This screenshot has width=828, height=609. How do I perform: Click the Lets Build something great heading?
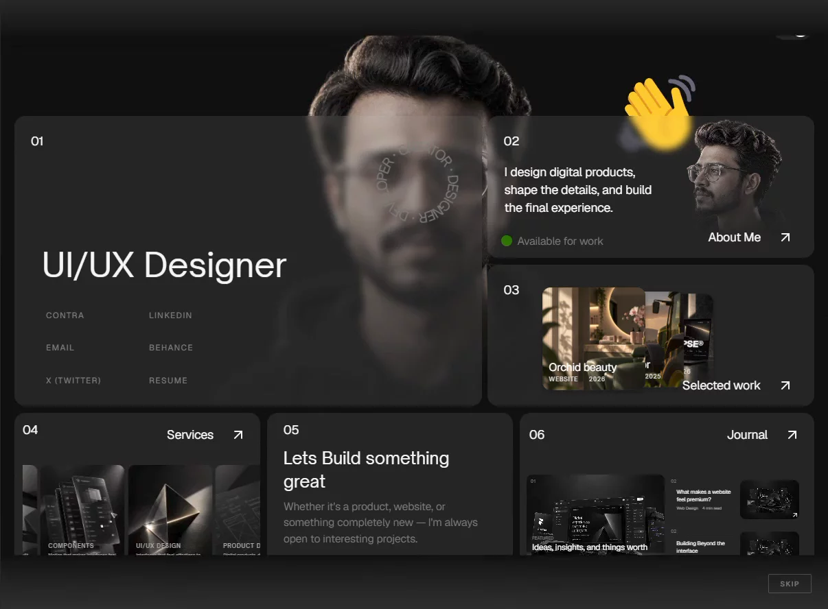[367, 469]
